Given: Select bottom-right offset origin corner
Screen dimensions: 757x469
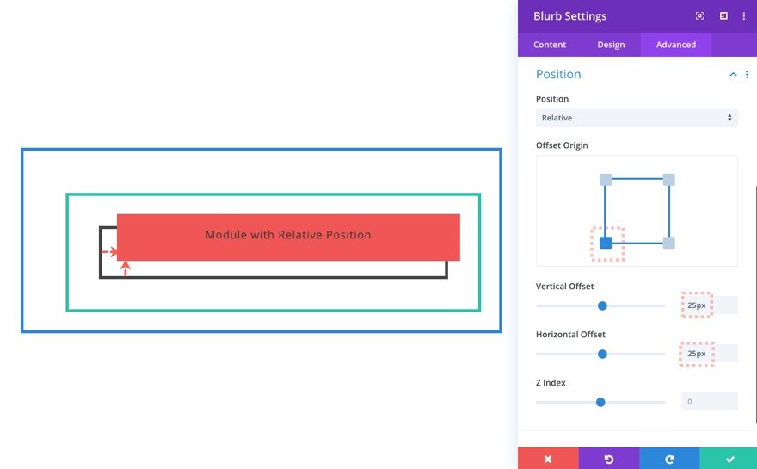Looking at the screenshot, I should coord(668,243).
